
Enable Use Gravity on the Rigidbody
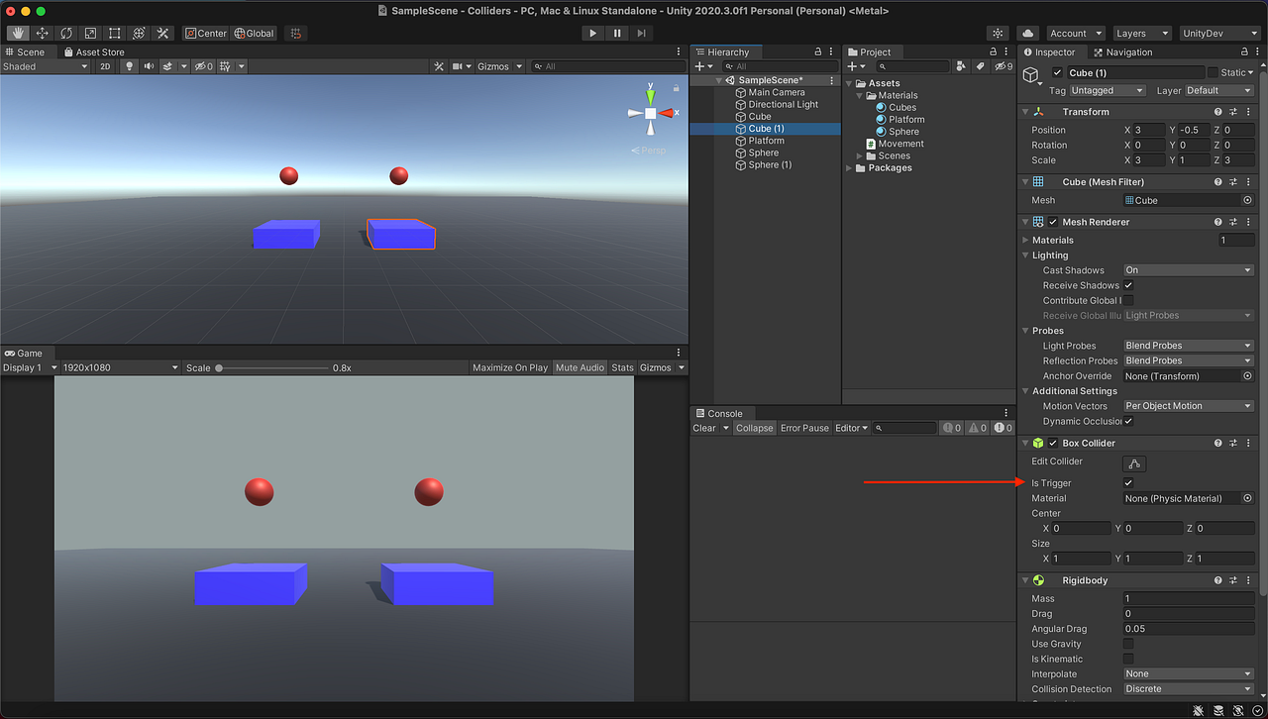pyautogui.click(x=1127, y=644)
